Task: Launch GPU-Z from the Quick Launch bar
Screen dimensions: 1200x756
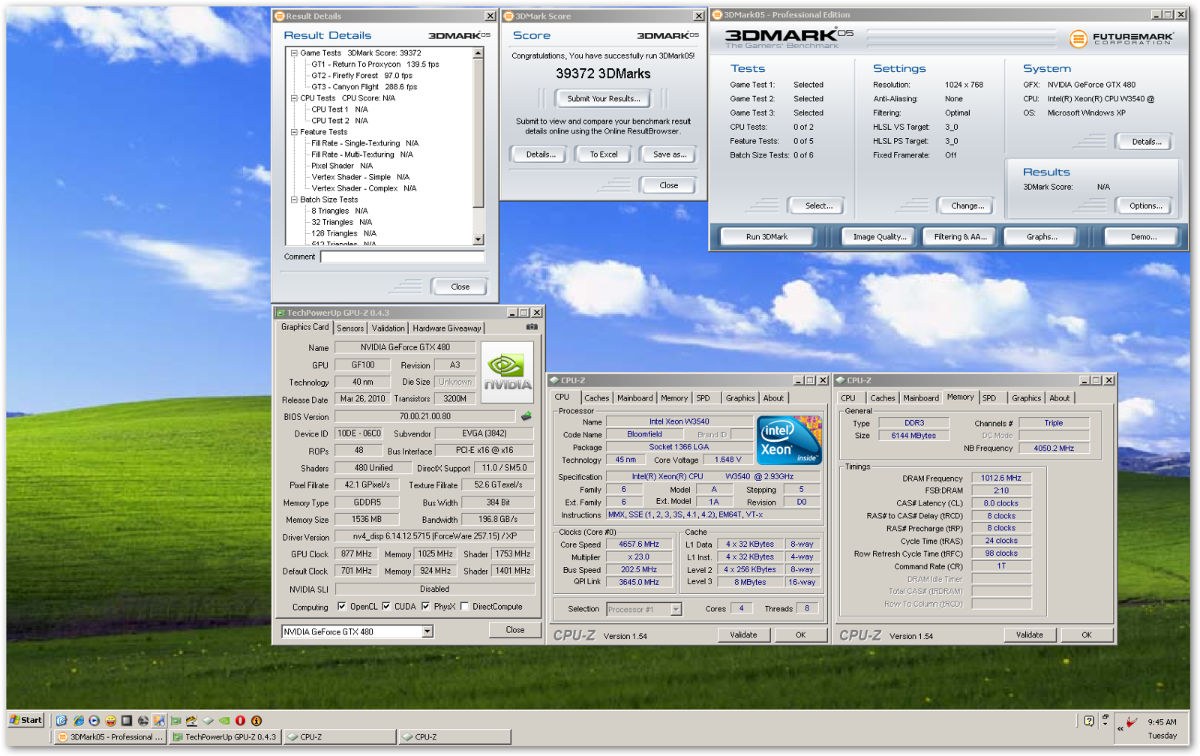Action: [x=175, y=721]
